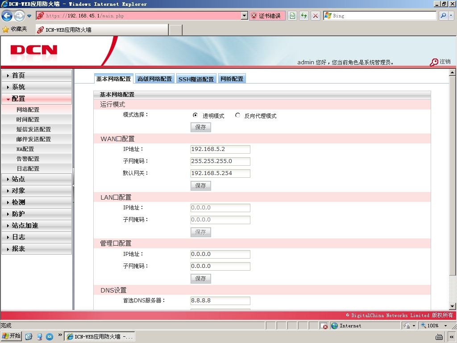Open 时间配置 in the sidebar

tap(28, 120)
